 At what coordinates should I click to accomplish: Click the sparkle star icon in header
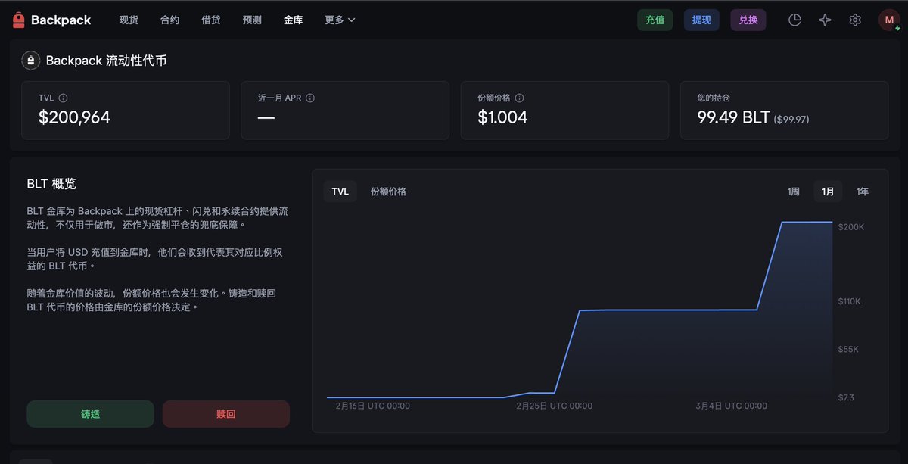[825, 20]
